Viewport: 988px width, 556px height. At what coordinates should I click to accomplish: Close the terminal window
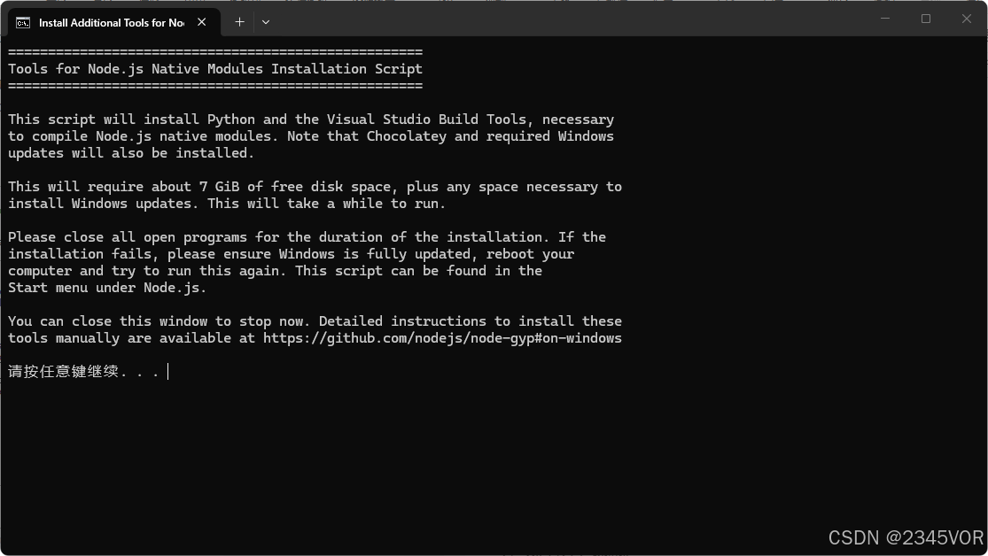pyautogui.click(x=967, y=19)
